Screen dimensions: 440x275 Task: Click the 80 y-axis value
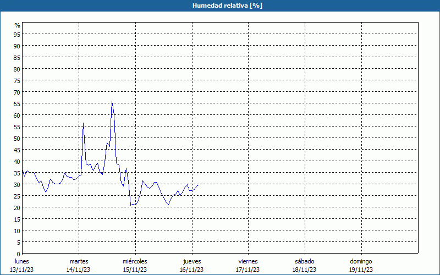pos(17,69)
